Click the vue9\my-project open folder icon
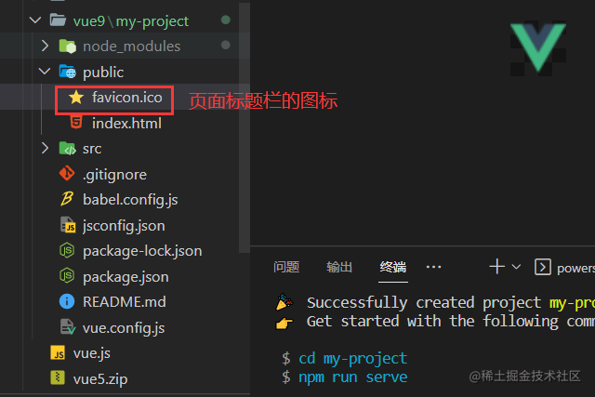The image size is (595, 397). pyautogui.click(x=58, y=20)
